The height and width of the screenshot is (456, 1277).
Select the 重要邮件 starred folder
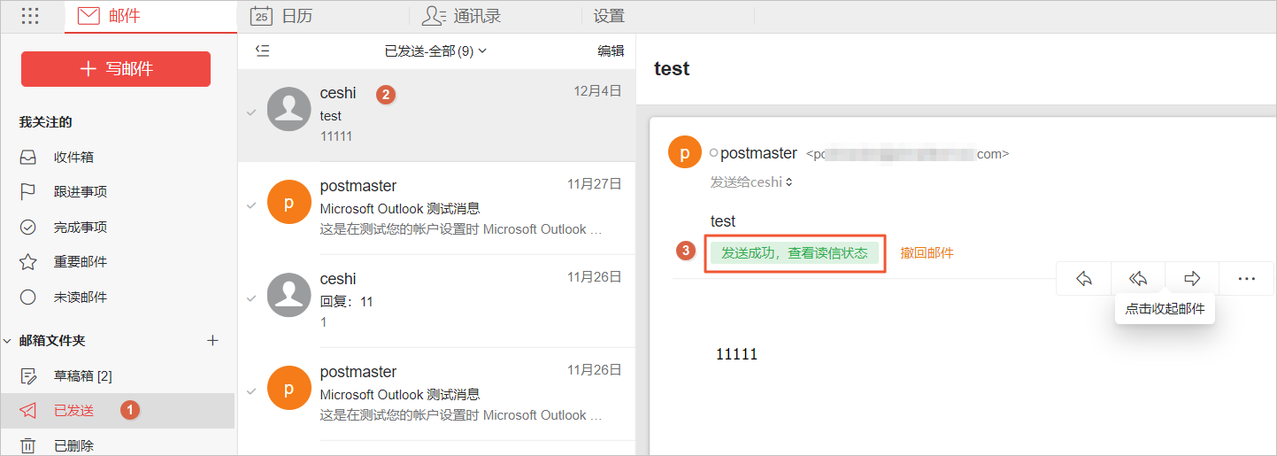click(80, 262)
